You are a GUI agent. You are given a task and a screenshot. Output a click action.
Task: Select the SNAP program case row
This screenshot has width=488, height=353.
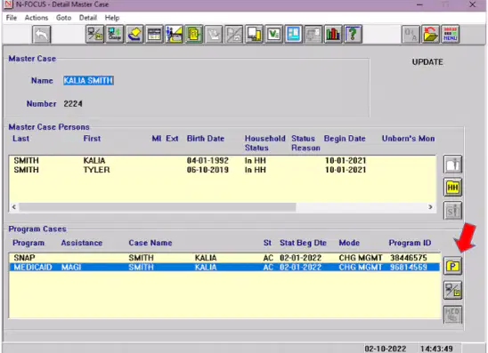pyautogui.click(x=224, y=258)
